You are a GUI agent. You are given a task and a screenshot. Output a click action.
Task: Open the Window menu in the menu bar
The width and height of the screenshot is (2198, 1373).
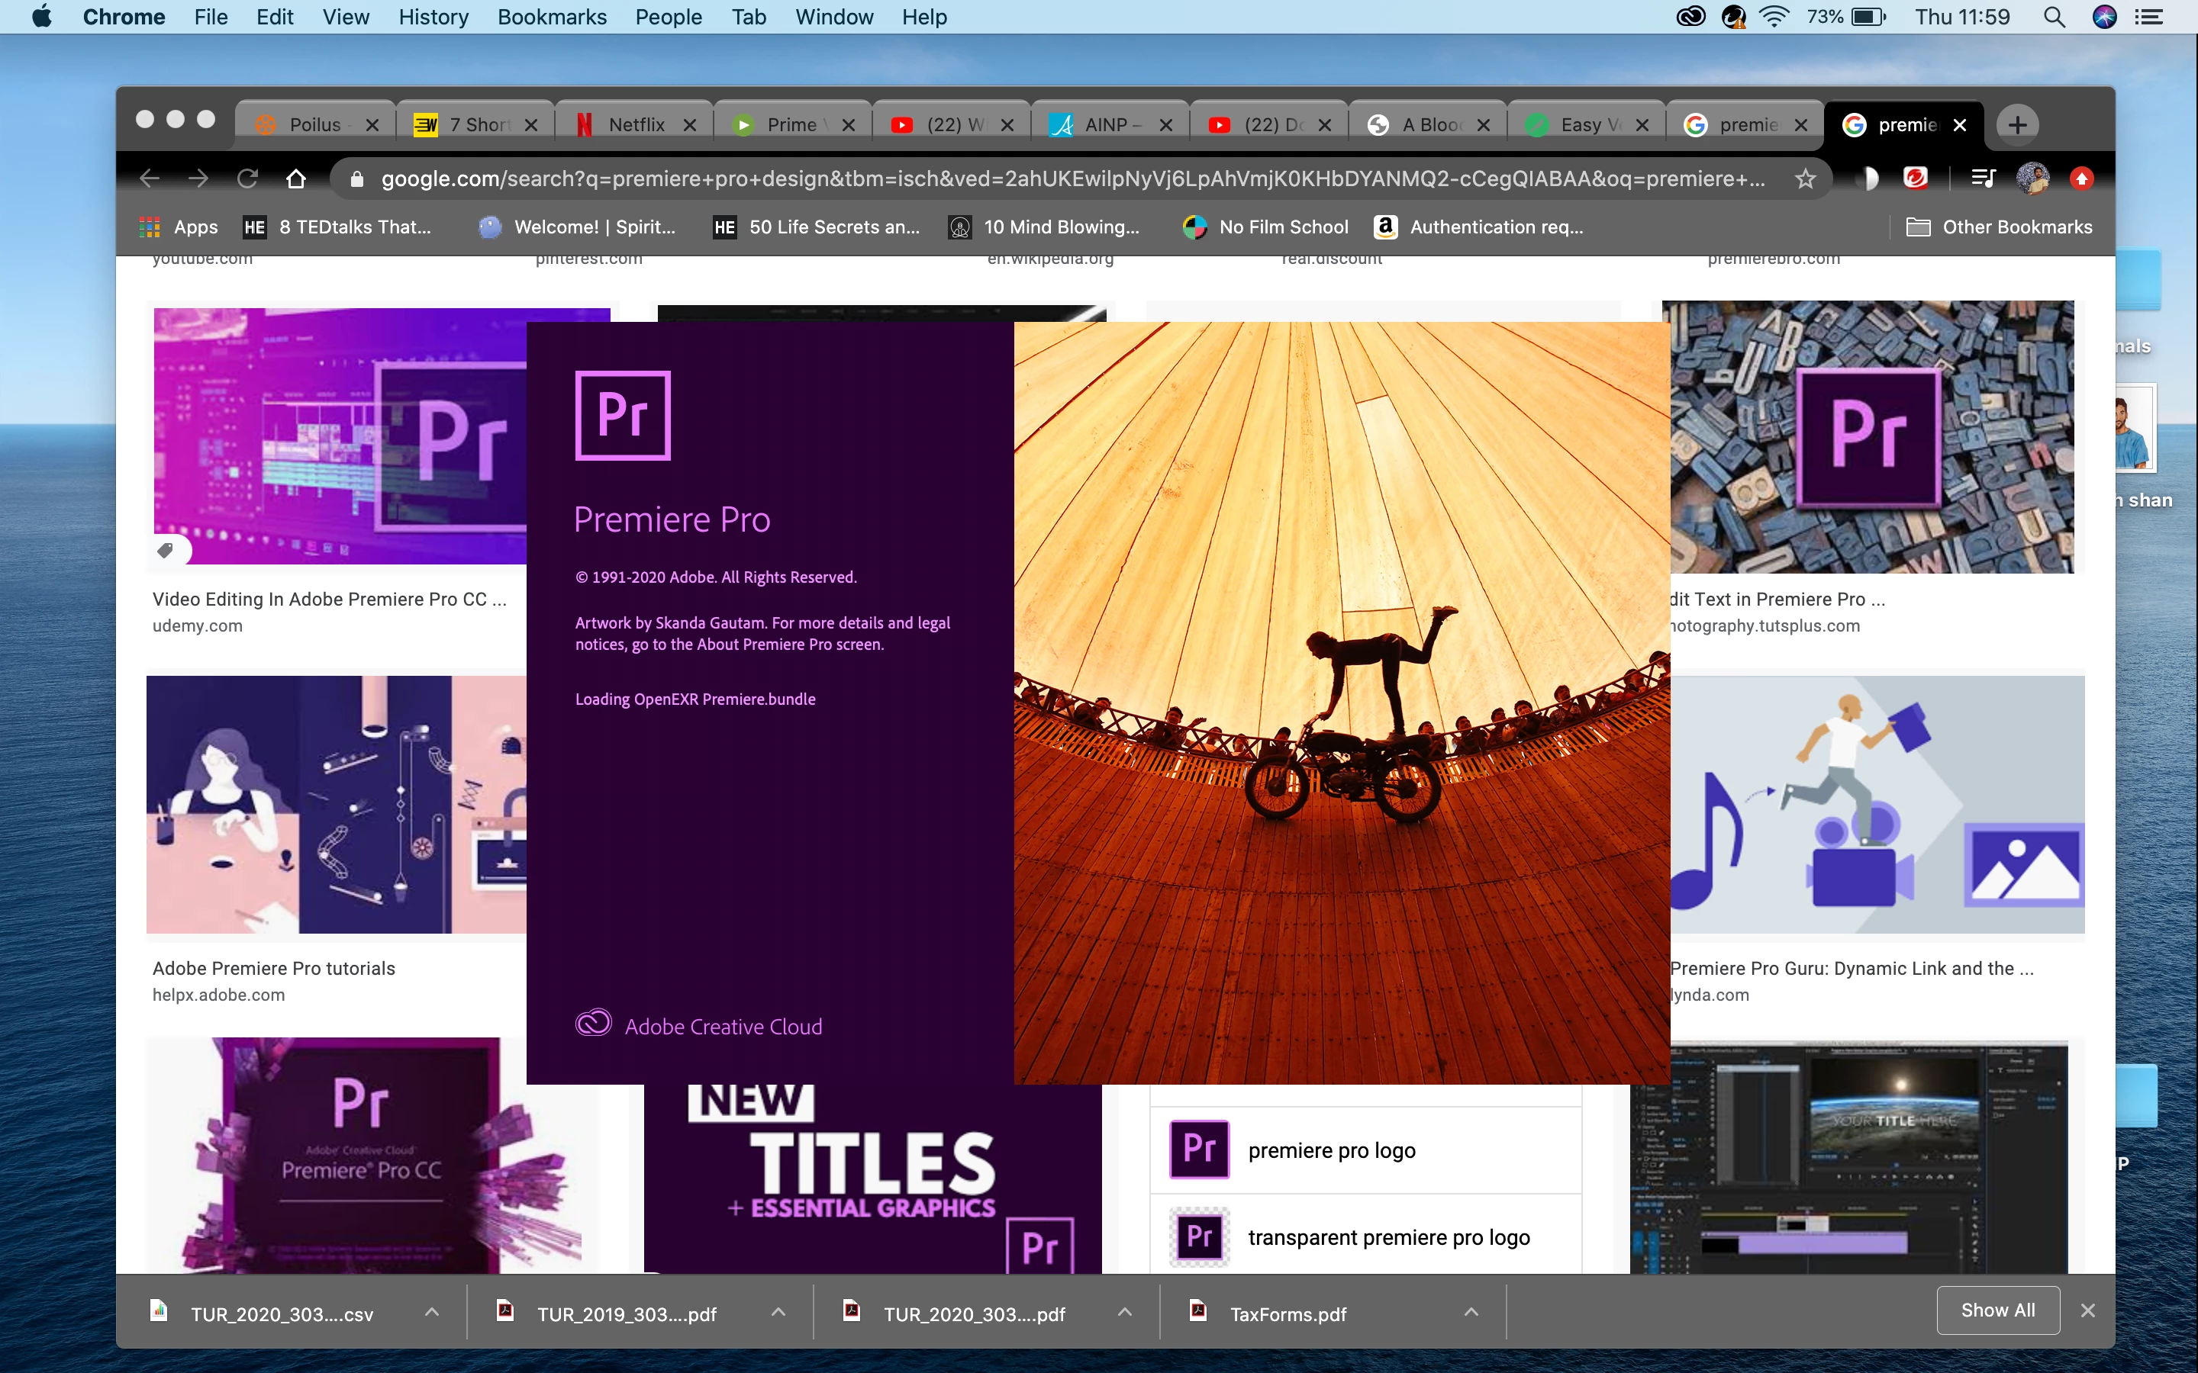(833, 16)
